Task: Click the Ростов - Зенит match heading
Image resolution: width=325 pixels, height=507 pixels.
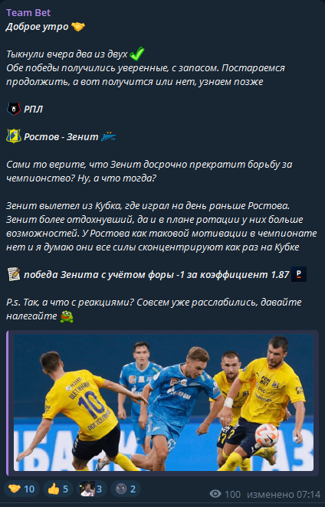Action: tap(61, 137)
